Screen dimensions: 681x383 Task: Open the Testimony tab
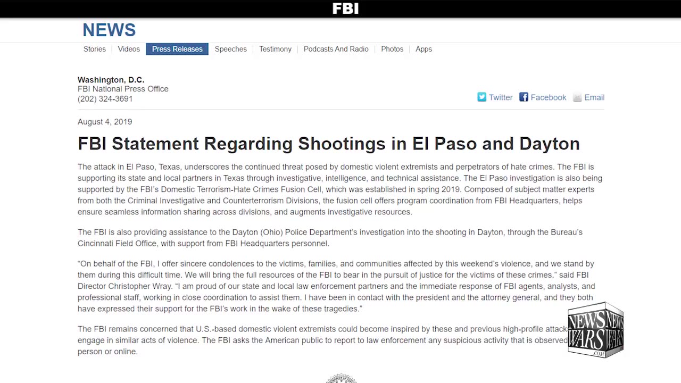pos(276,49)
